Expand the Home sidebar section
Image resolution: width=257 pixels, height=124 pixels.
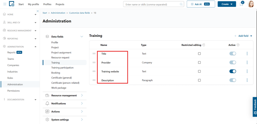36,15
